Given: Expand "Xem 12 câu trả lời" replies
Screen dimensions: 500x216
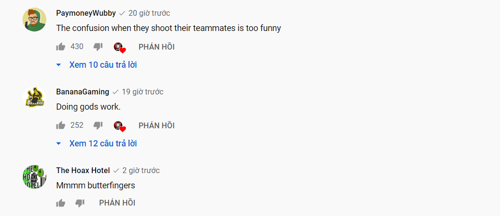Looking at the screenshot, I should (103, 144).
